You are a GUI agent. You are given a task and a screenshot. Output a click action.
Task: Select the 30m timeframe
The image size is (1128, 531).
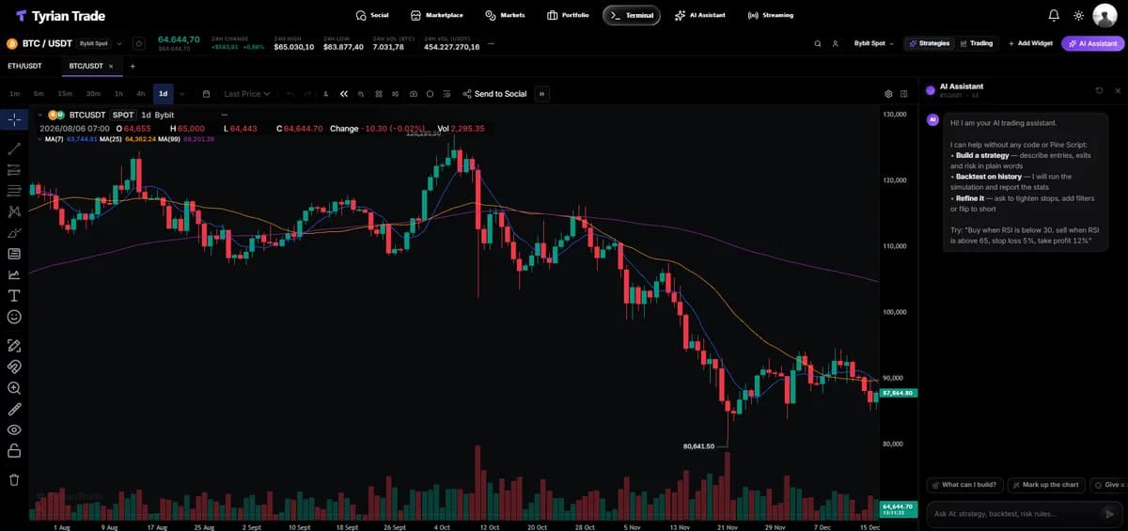coord(93,94)
